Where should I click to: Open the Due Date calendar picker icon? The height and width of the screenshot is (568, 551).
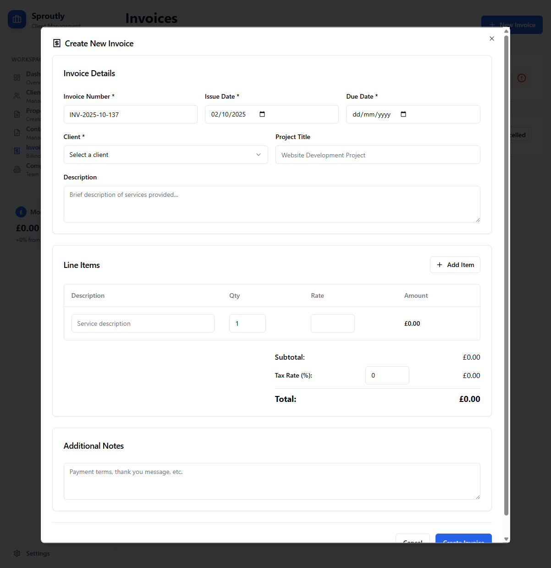click(x=403, y=114)
